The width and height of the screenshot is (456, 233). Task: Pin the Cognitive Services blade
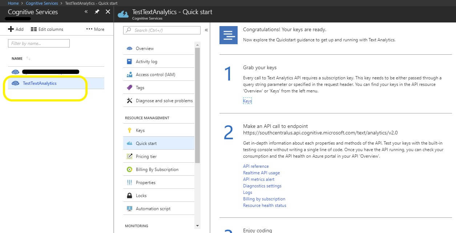[97, 12]
